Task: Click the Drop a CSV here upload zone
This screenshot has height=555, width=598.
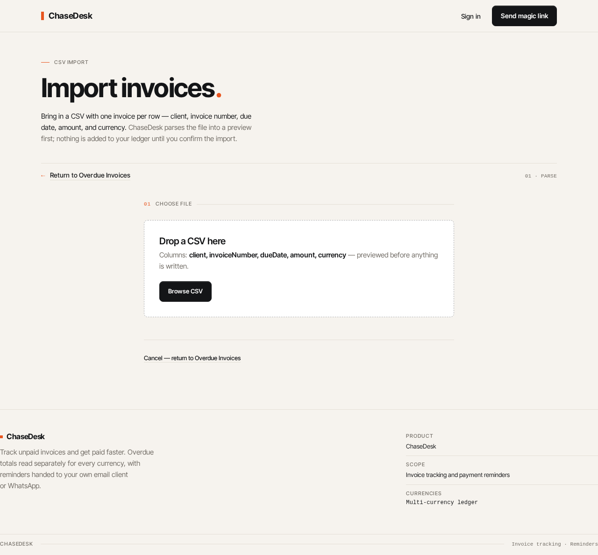Action: tap(299, 269)
